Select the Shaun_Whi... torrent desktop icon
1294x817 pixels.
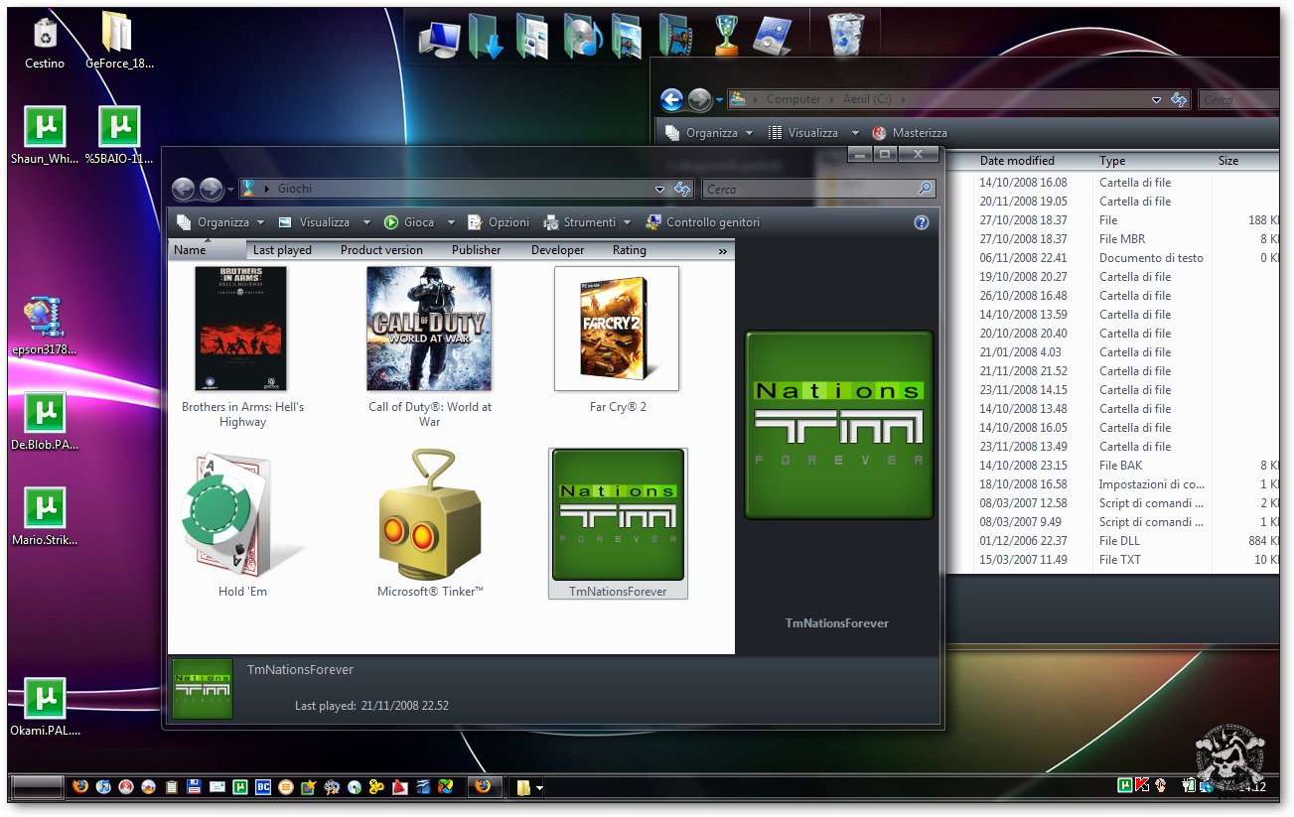[45, 136]
